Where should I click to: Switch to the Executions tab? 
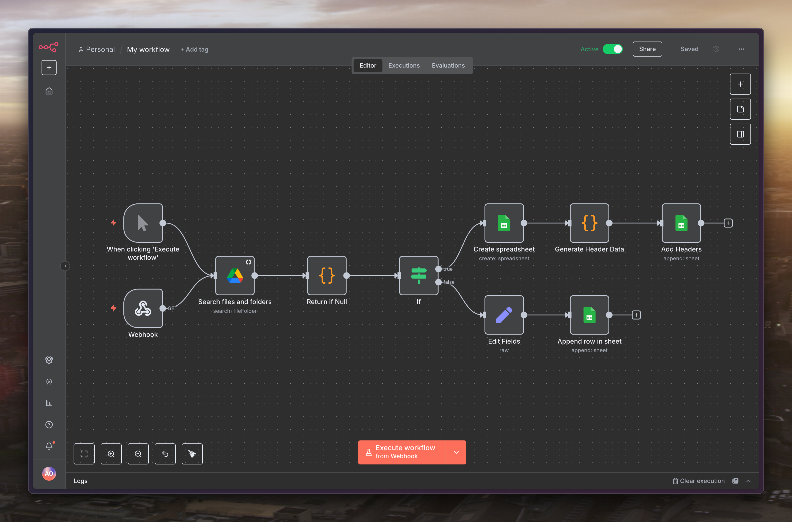click(x=404, y=65)
